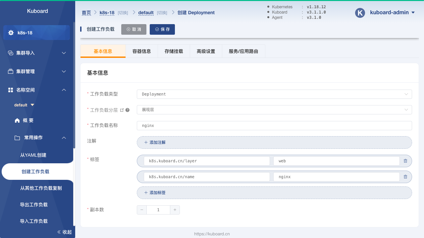The width and height of the screenshot is (424, 238).
Task: Click the 取消 cancel button
Action: (x=134, y=29)
